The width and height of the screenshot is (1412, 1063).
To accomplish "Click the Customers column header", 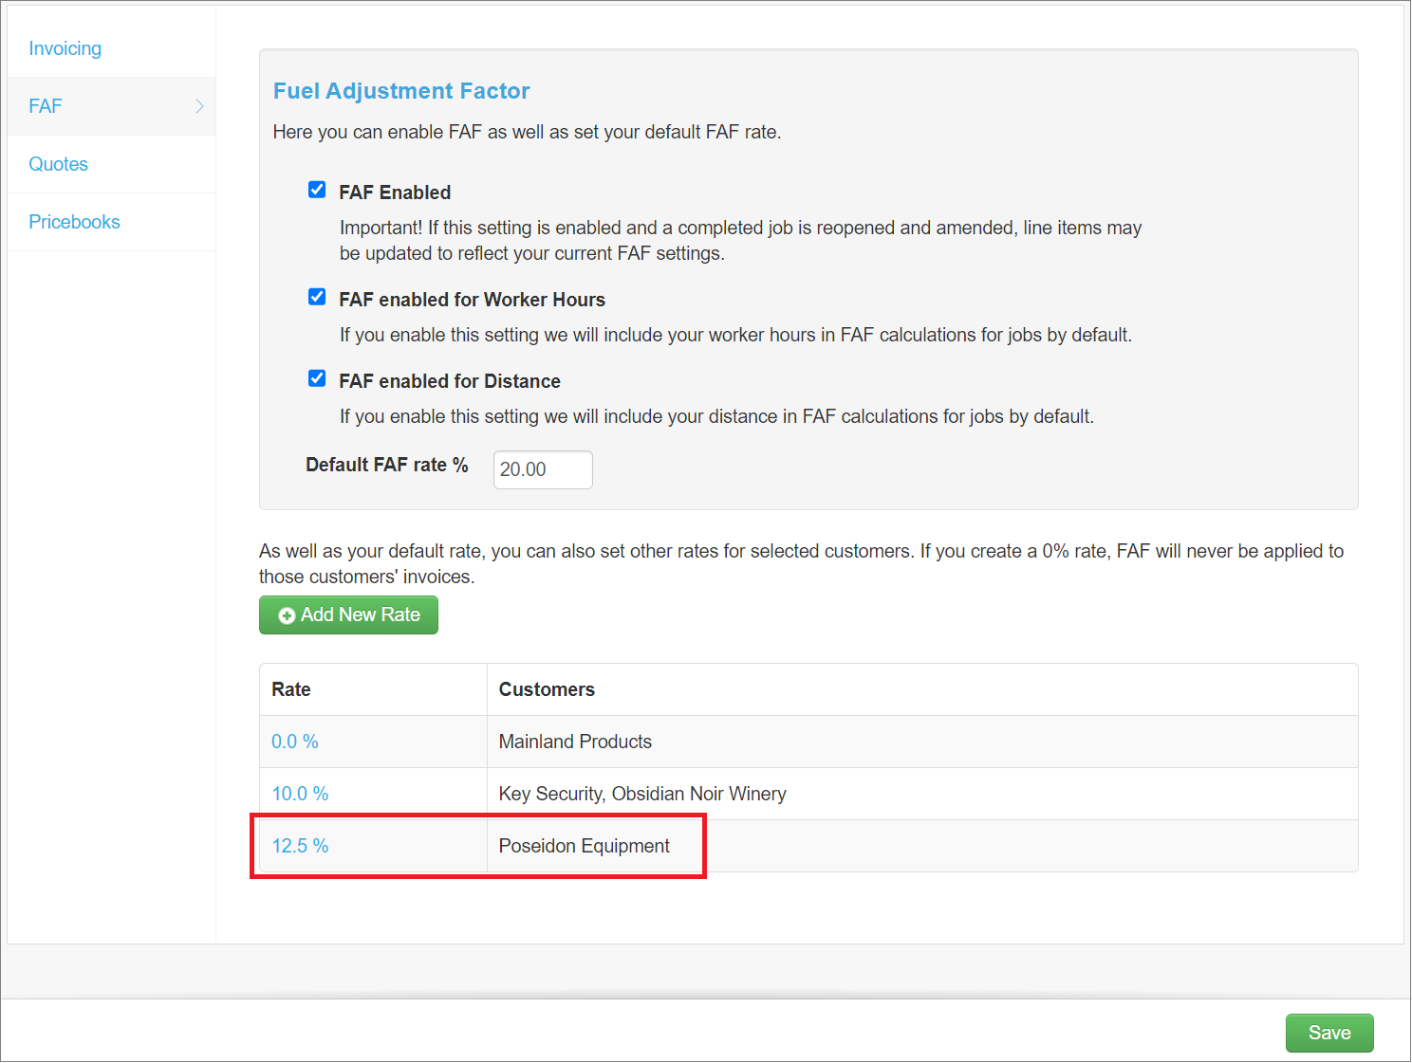I will click(547, 689).
